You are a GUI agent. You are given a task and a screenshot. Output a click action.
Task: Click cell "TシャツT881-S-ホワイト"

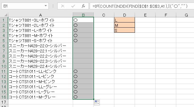coord(40,40)
